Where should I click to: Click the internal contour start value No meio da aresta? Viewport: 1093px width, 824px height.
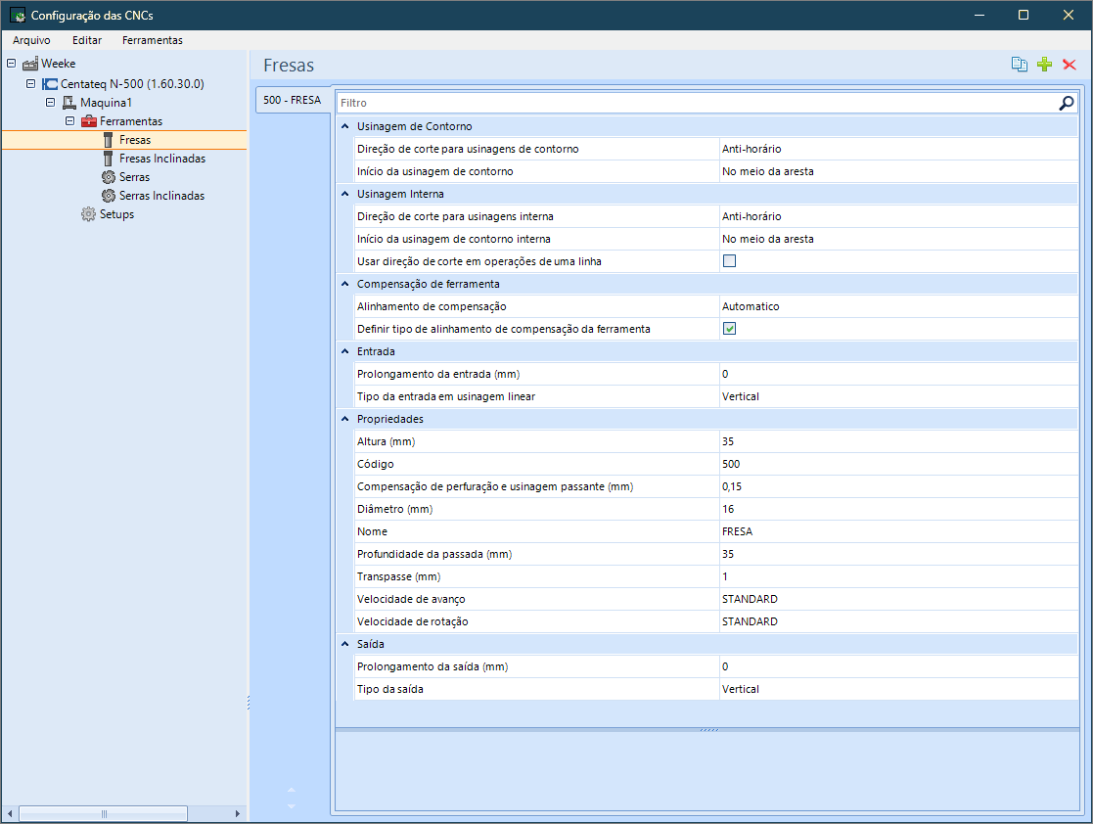pos(899,239)
